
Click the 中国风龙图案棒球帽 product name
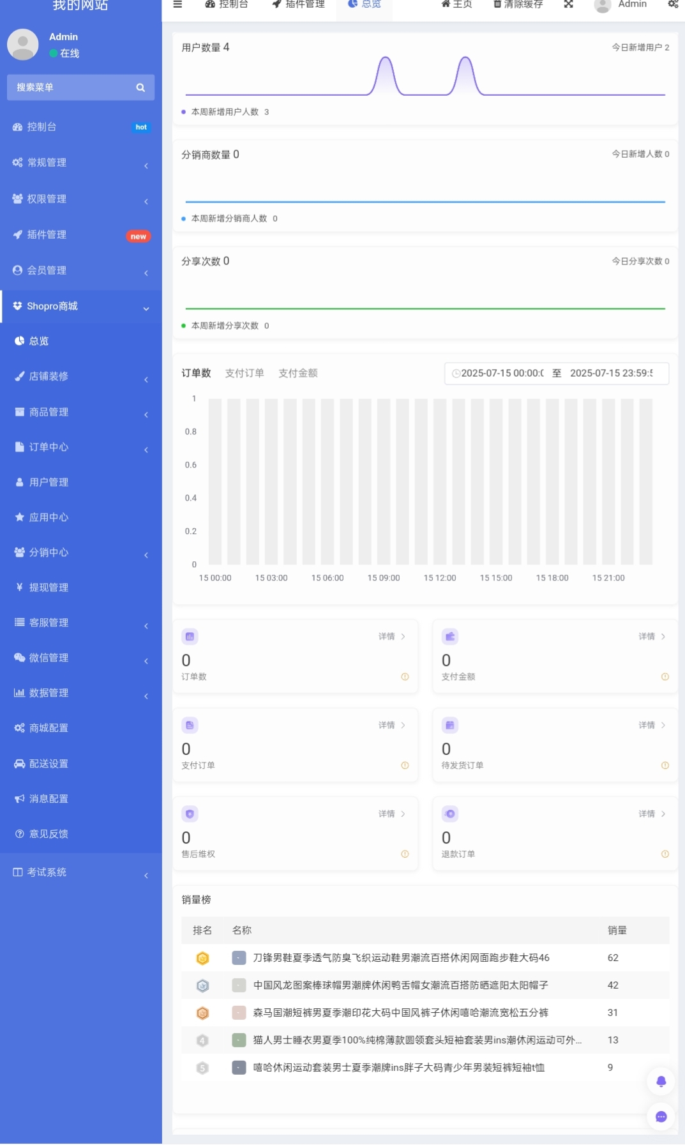tap(401, 985)
